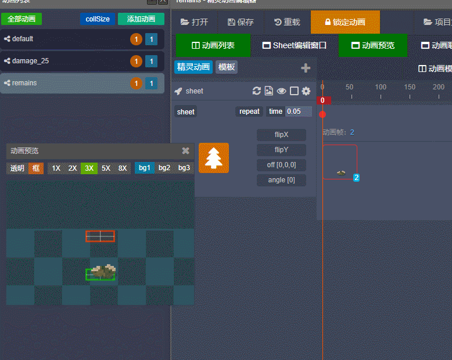Toggle the sheet layer's eye icon
The image size is (452, 360).
[281, 91]
